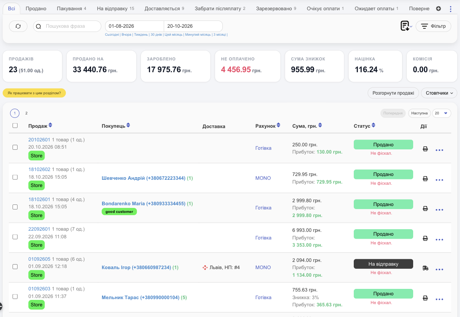The height and width of the screenshot is (317, 460).
Task: Open actions menu for sale 01092603
Action: click(439, 299)
